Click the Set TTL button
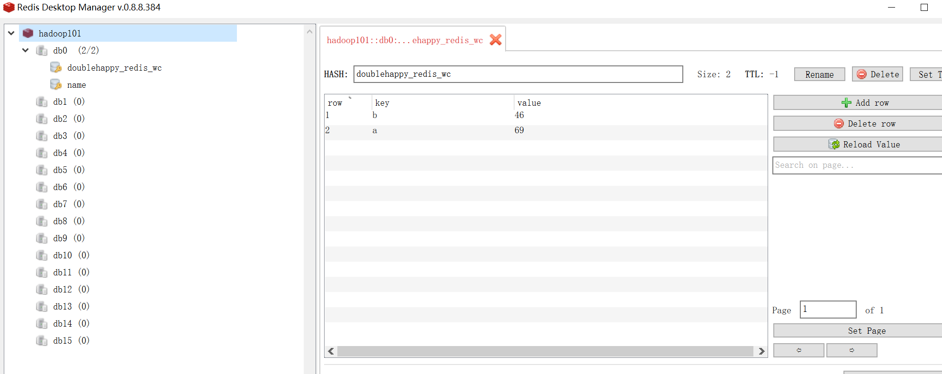The width and height of the screenshot is (942, 374). [926, 74]
